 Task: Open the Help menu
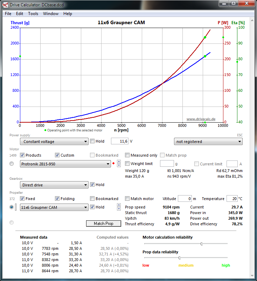tap(68, 14)
